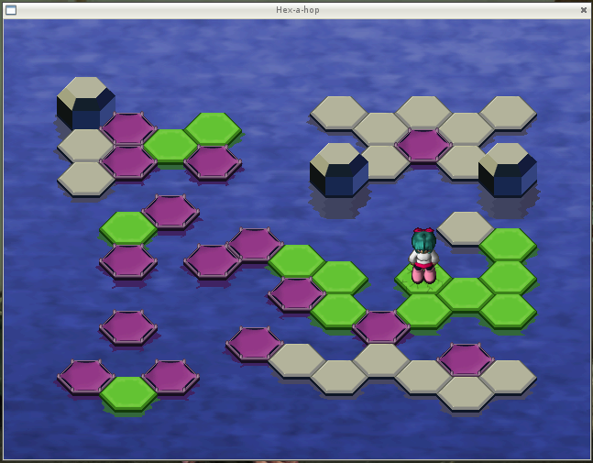
Task: Select the rightmost grey tile of the bottom path
Action: (508, 377)
